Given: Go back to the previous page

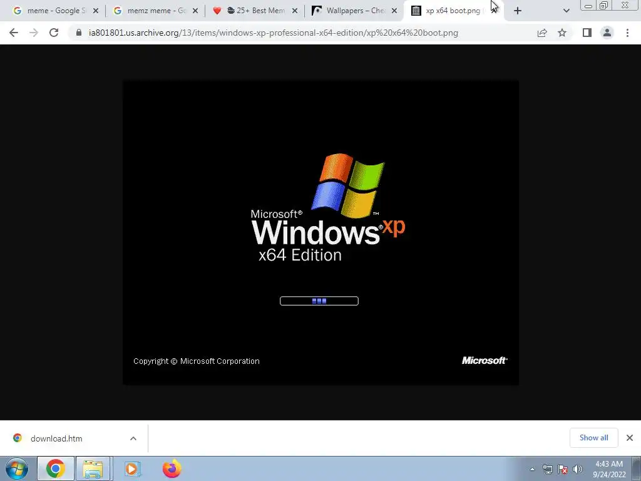Looking at the screenshot, I should [x=14, y=33].
